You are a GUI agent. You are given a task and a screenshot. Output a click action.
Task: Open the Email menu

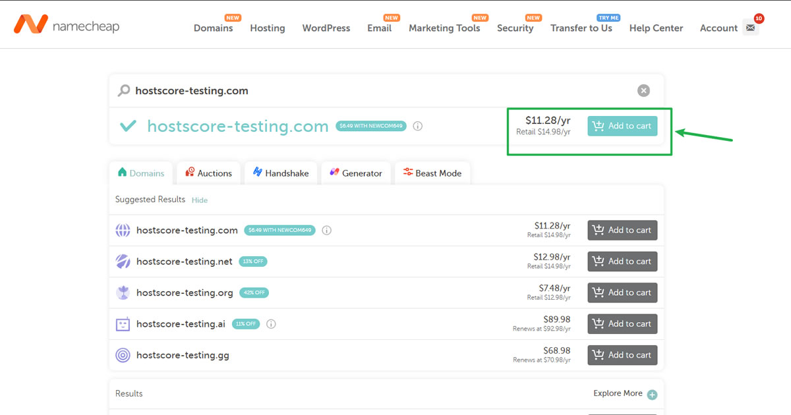pos(380,28)
